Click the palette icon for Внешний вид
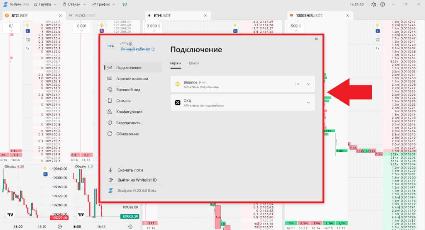 click(x=110, y=90)
